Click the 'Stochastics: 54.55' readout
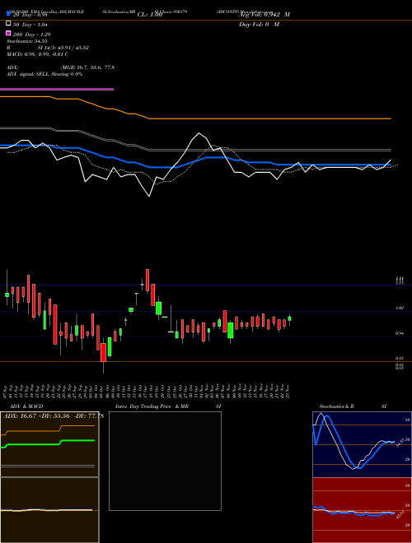This screenshot has height=543, width=412. [27, 41]
